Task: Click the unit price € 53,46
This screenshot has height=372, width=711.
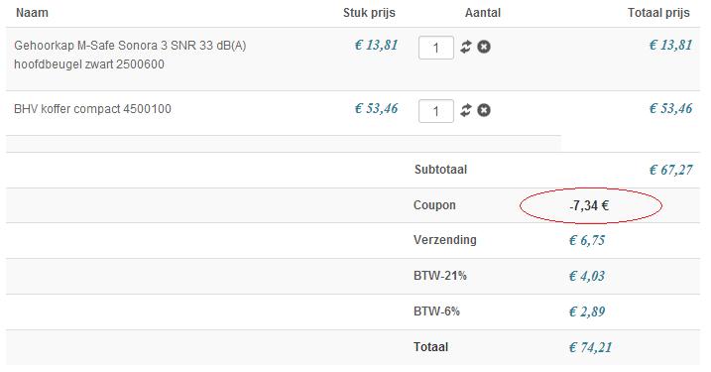Action: click(x=376, y=108)
